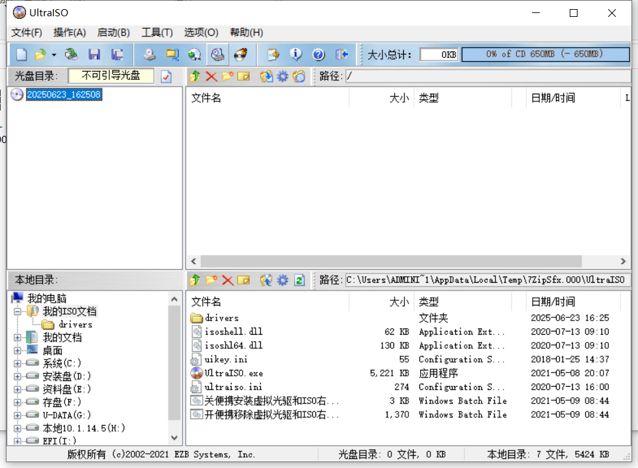Create a new ISO image with the New icon
Image resolution: width=638 pixels, height=468 pixels.
[x=21, y=54]
